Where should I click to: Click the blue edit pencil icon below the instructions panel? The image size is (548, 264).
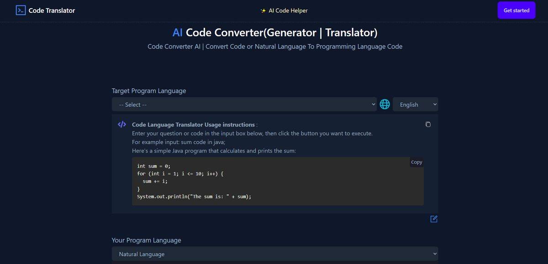click(433, 219)
